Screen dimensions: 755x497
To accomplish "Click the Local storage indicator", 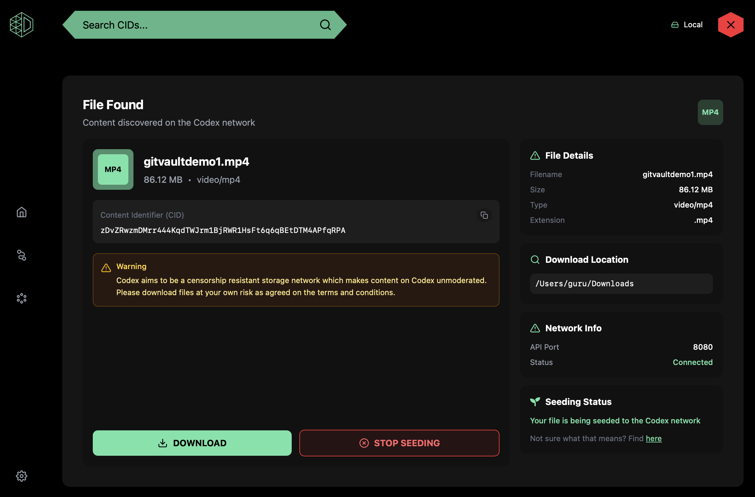I will point(687,25).
